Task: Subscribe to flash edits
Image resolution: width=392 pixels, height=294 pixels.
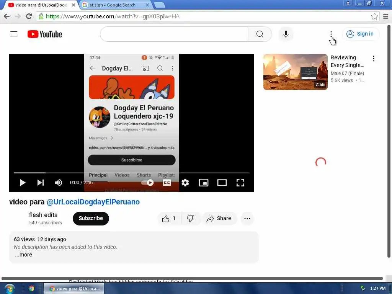Action: coord(91,218)
